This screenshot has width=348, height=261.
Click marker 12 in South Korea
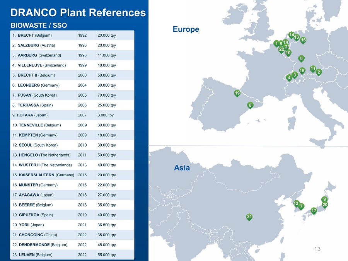296,203
